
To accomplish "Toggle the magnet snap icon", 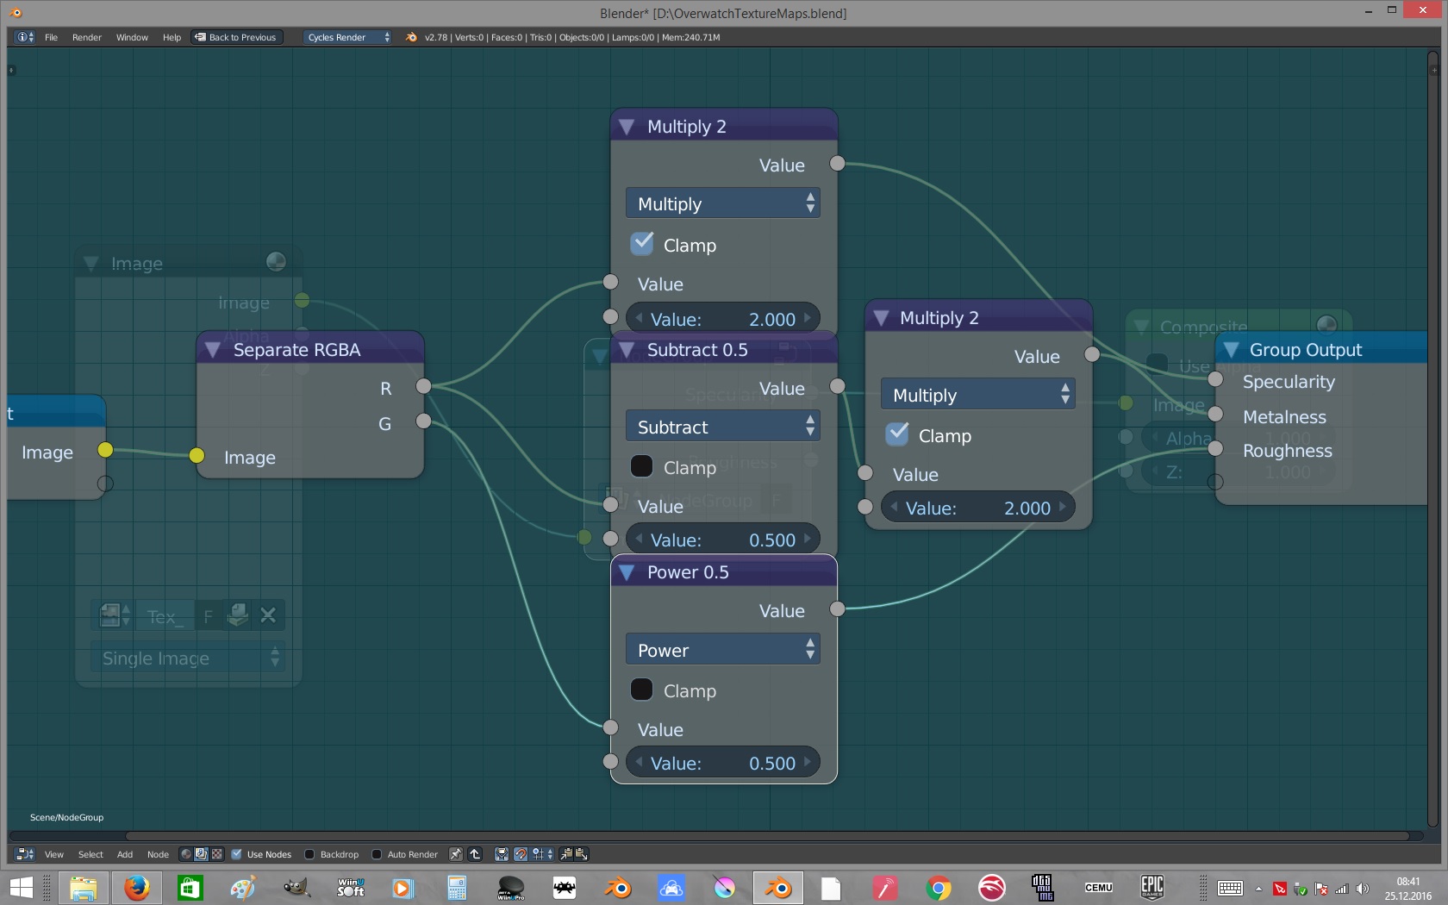I will (521, 854).
